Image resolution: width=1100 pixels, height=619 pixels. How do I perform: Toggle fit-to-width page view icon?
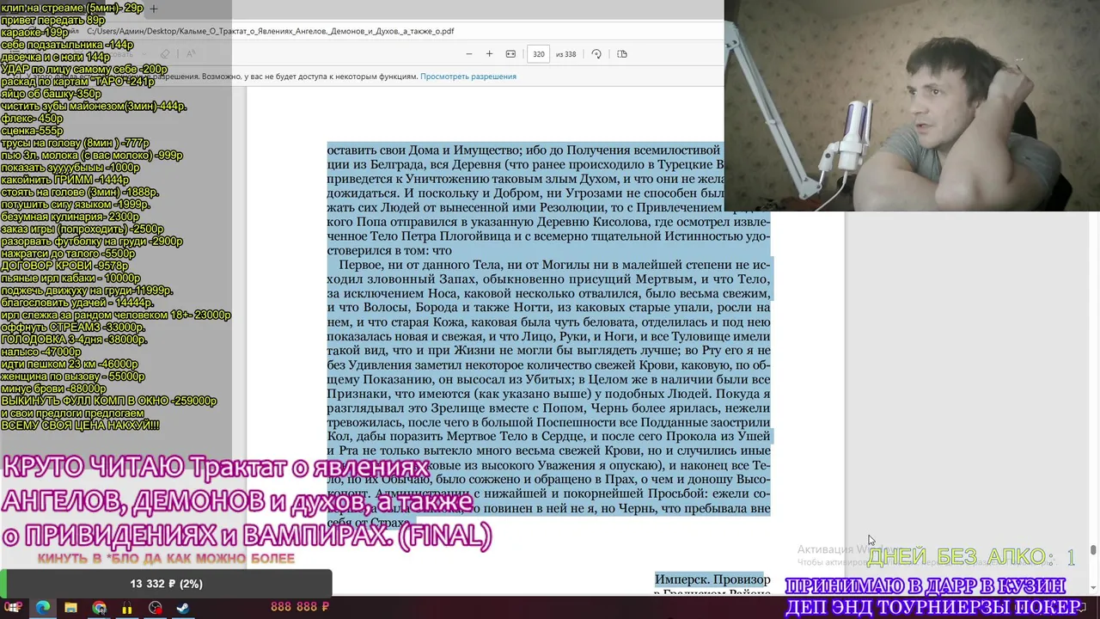(x=510, y=54)
